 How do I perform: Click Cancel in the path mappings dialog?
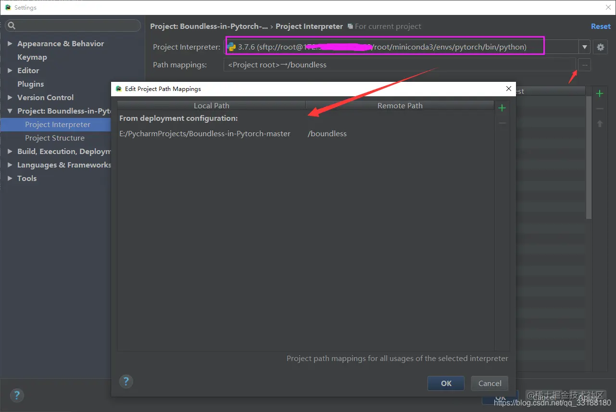coord(490,383)
